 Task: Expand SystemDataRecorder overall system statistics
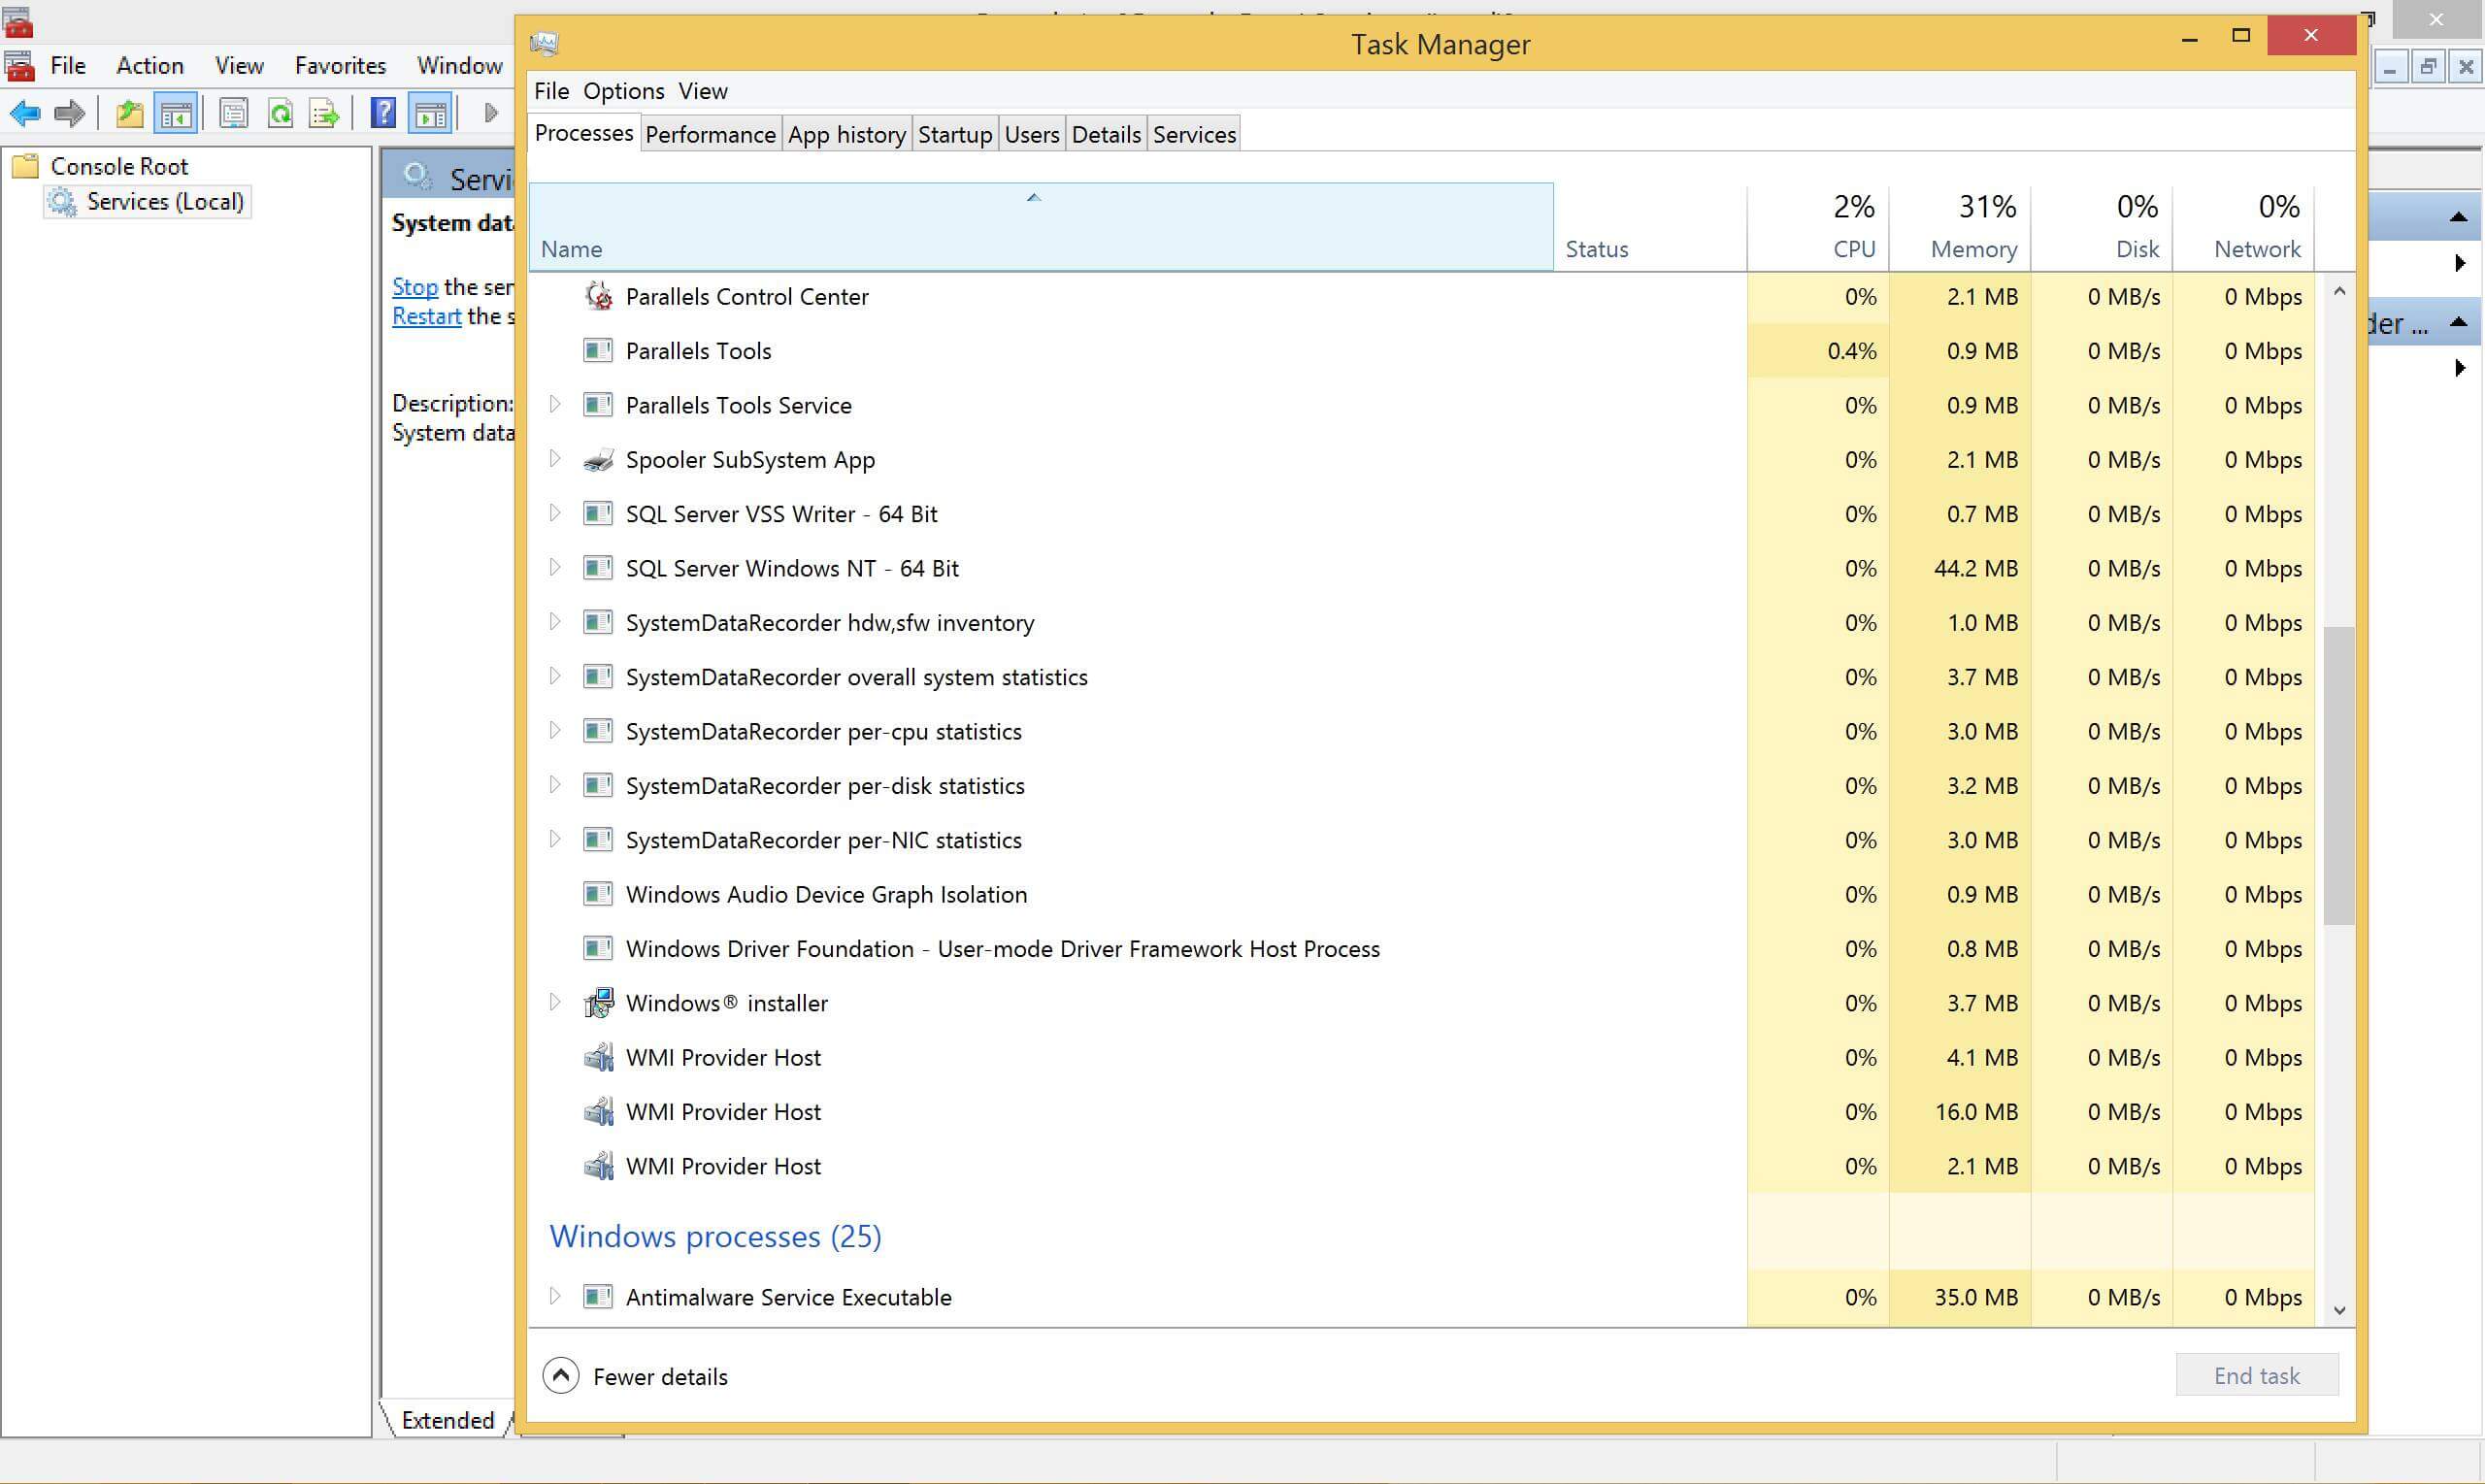click(555, 676)
